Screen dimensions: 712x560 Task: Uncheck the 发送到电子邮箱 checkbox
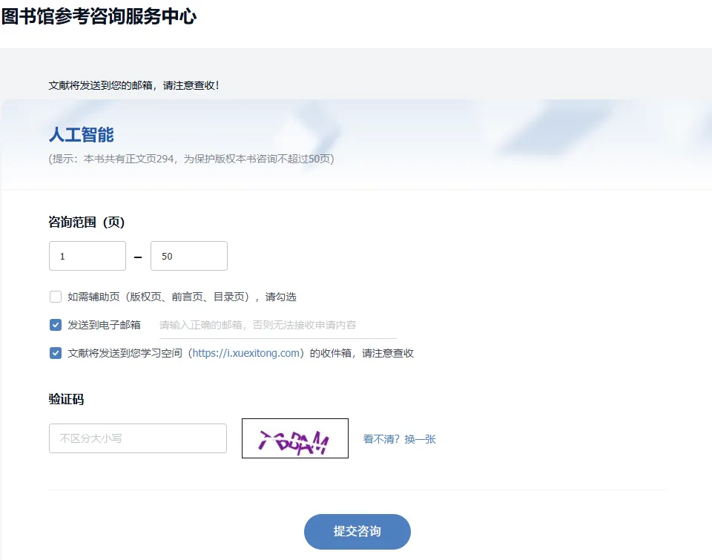(56, 325)
